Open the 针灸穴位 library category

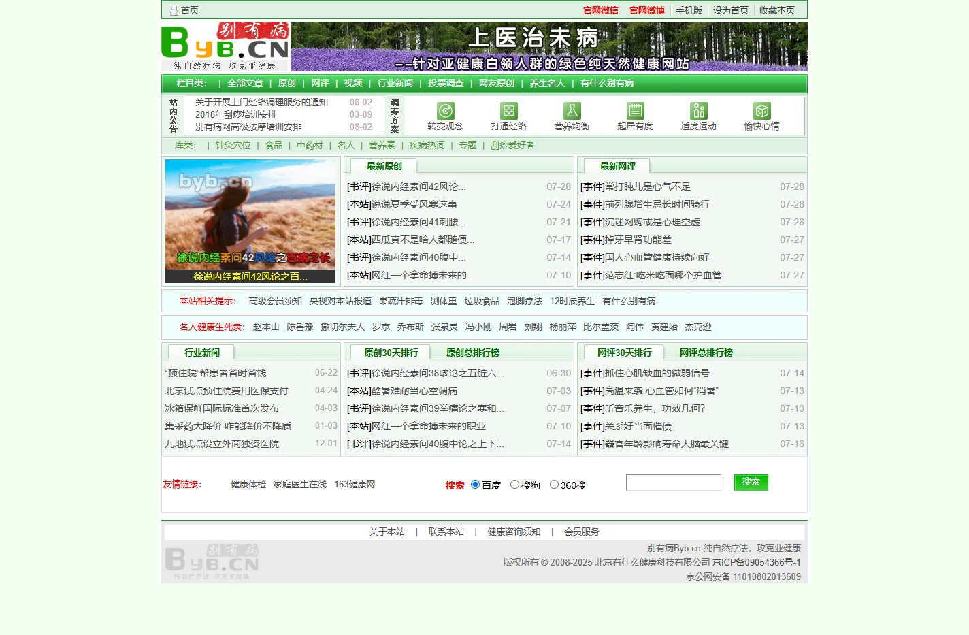click(x=233, y=145)
